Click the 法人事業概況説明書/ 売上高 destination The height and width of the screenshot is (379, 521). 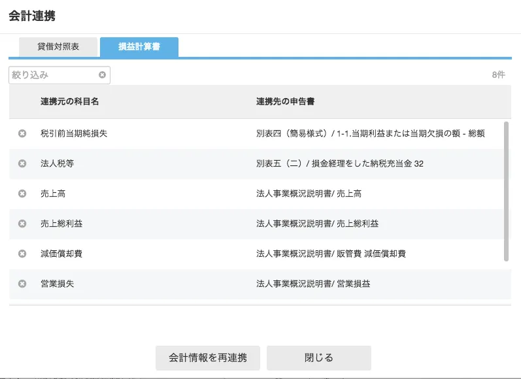[309, 193]
